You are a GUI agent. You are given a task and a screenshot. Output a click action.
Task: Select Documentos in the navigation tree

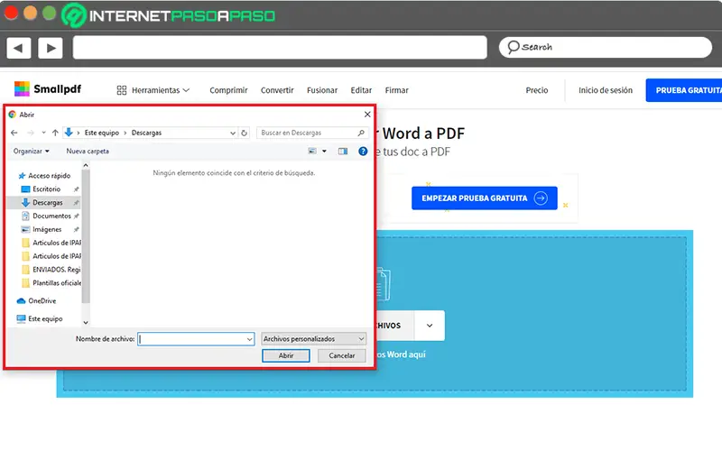(x=51, y=216)
